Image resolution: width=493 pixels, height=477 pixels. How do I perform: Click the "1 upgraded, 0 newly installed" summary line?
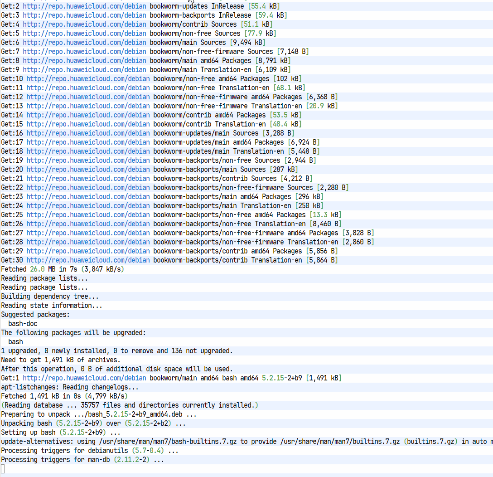[x=116, y=351]
